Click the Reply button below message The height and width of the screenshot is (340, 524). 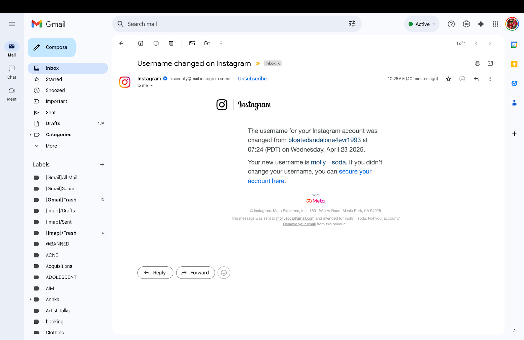pyautogui.click(x=155, y=273)
